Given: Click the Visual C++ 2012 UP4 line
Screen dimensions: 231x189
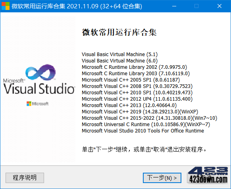Looking at the screenshot, I should pos(137,99).
